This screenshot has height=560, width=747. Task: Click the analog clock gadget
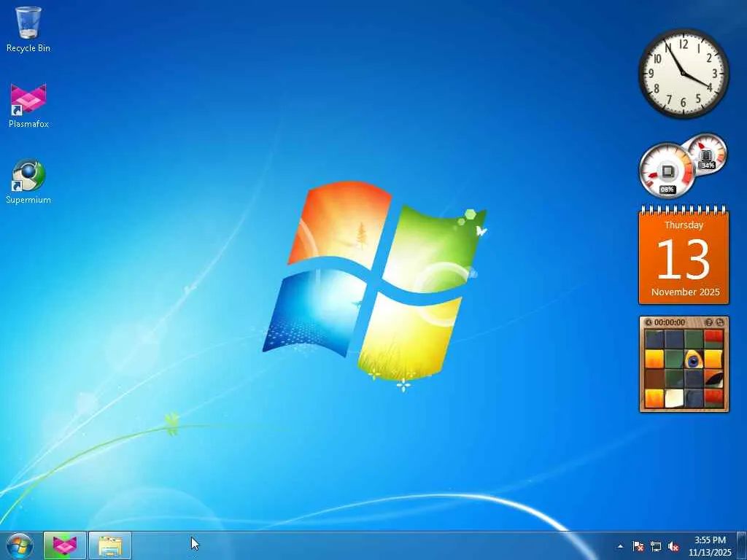pos(683,73)
